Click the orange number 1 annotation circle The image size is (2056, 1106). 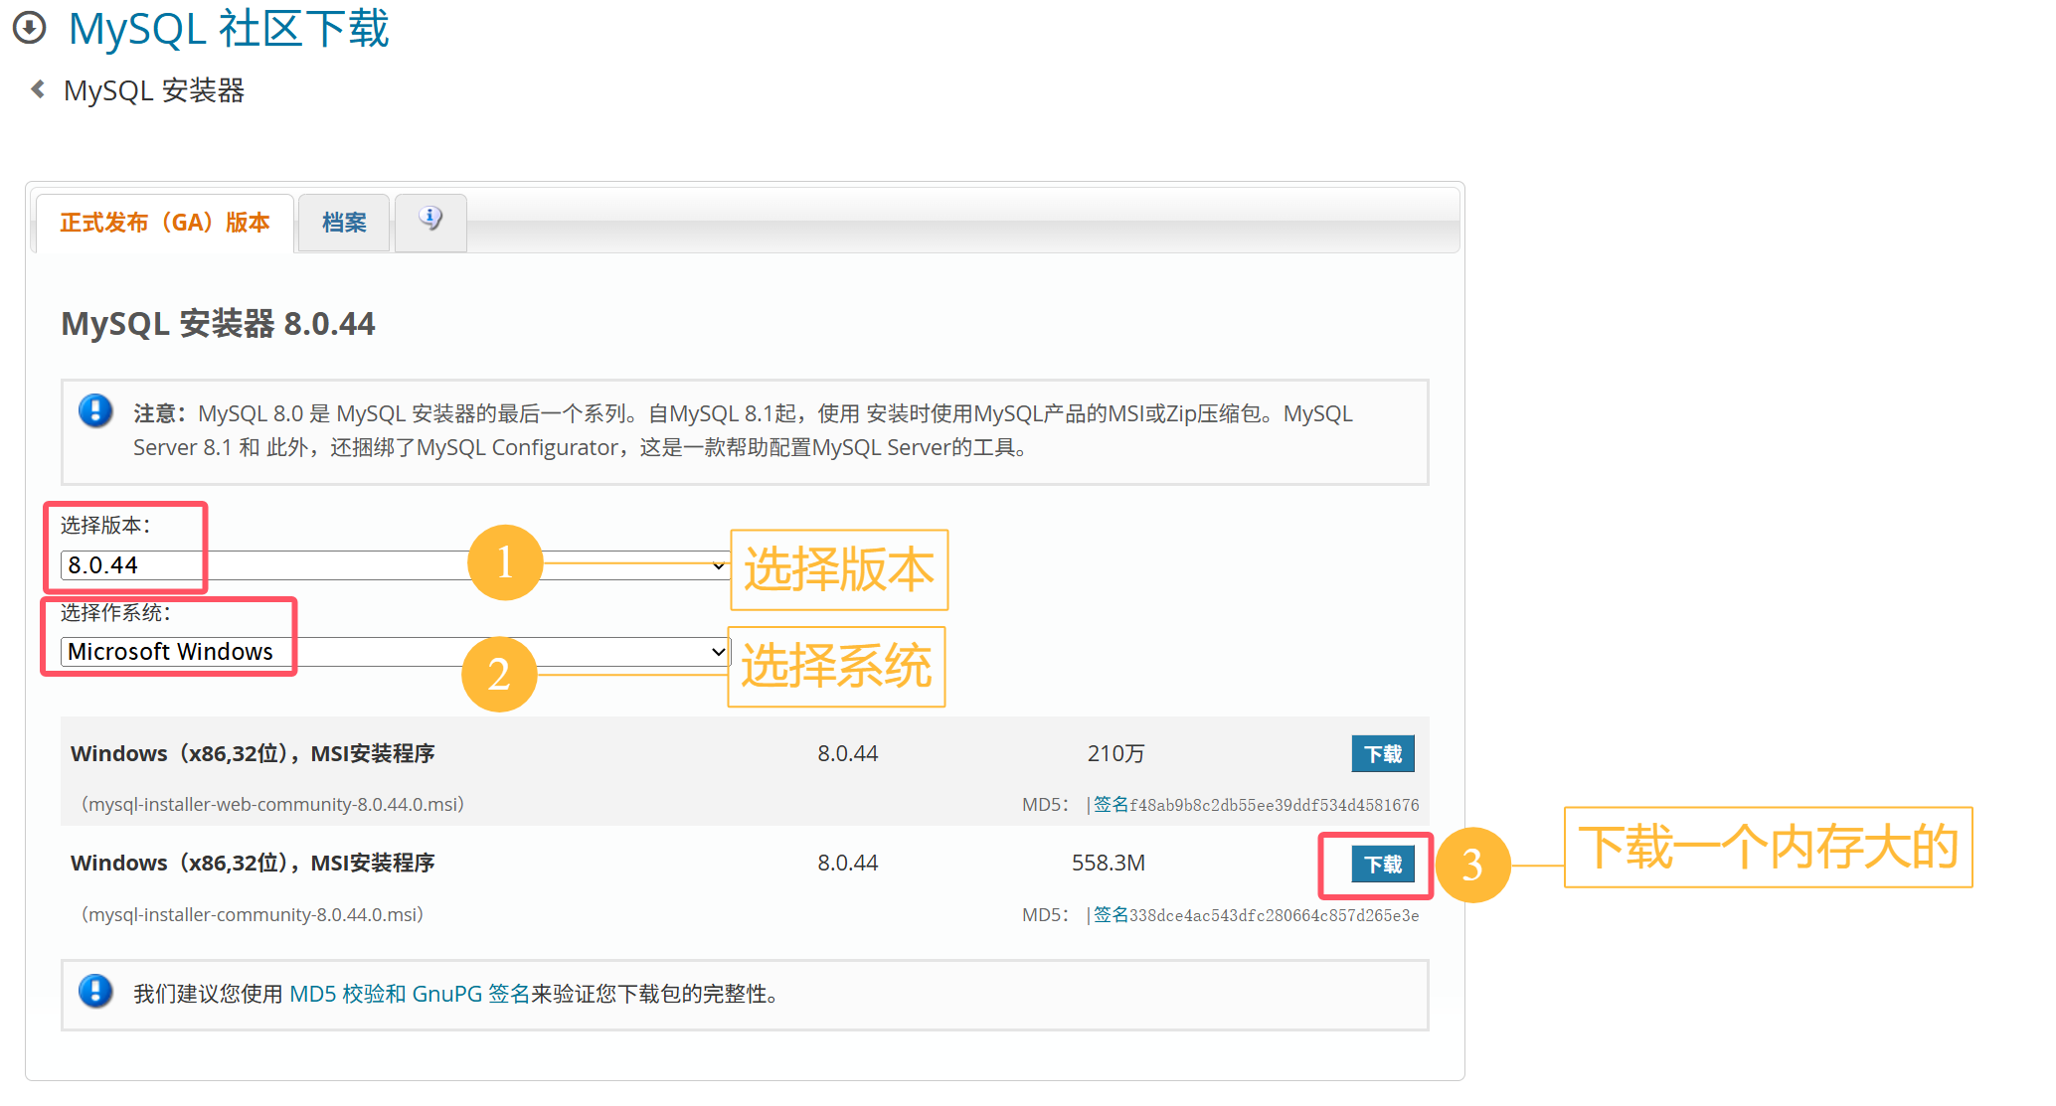pyautogui.click(x=505, y=562)
